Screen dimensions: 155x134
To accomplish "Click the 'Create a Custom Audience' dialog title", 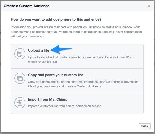I will pyautogui.click(x=27, y=6).
